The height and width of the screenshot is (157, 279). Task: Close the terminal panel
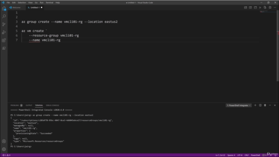(x=275, y=106)
